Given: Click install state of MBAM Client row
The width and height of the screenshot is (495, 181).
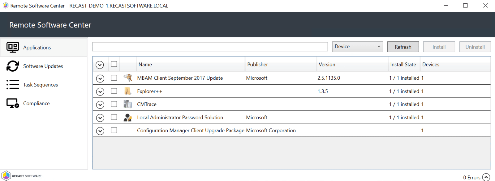Looking at the screenshot, I should 404,78.
